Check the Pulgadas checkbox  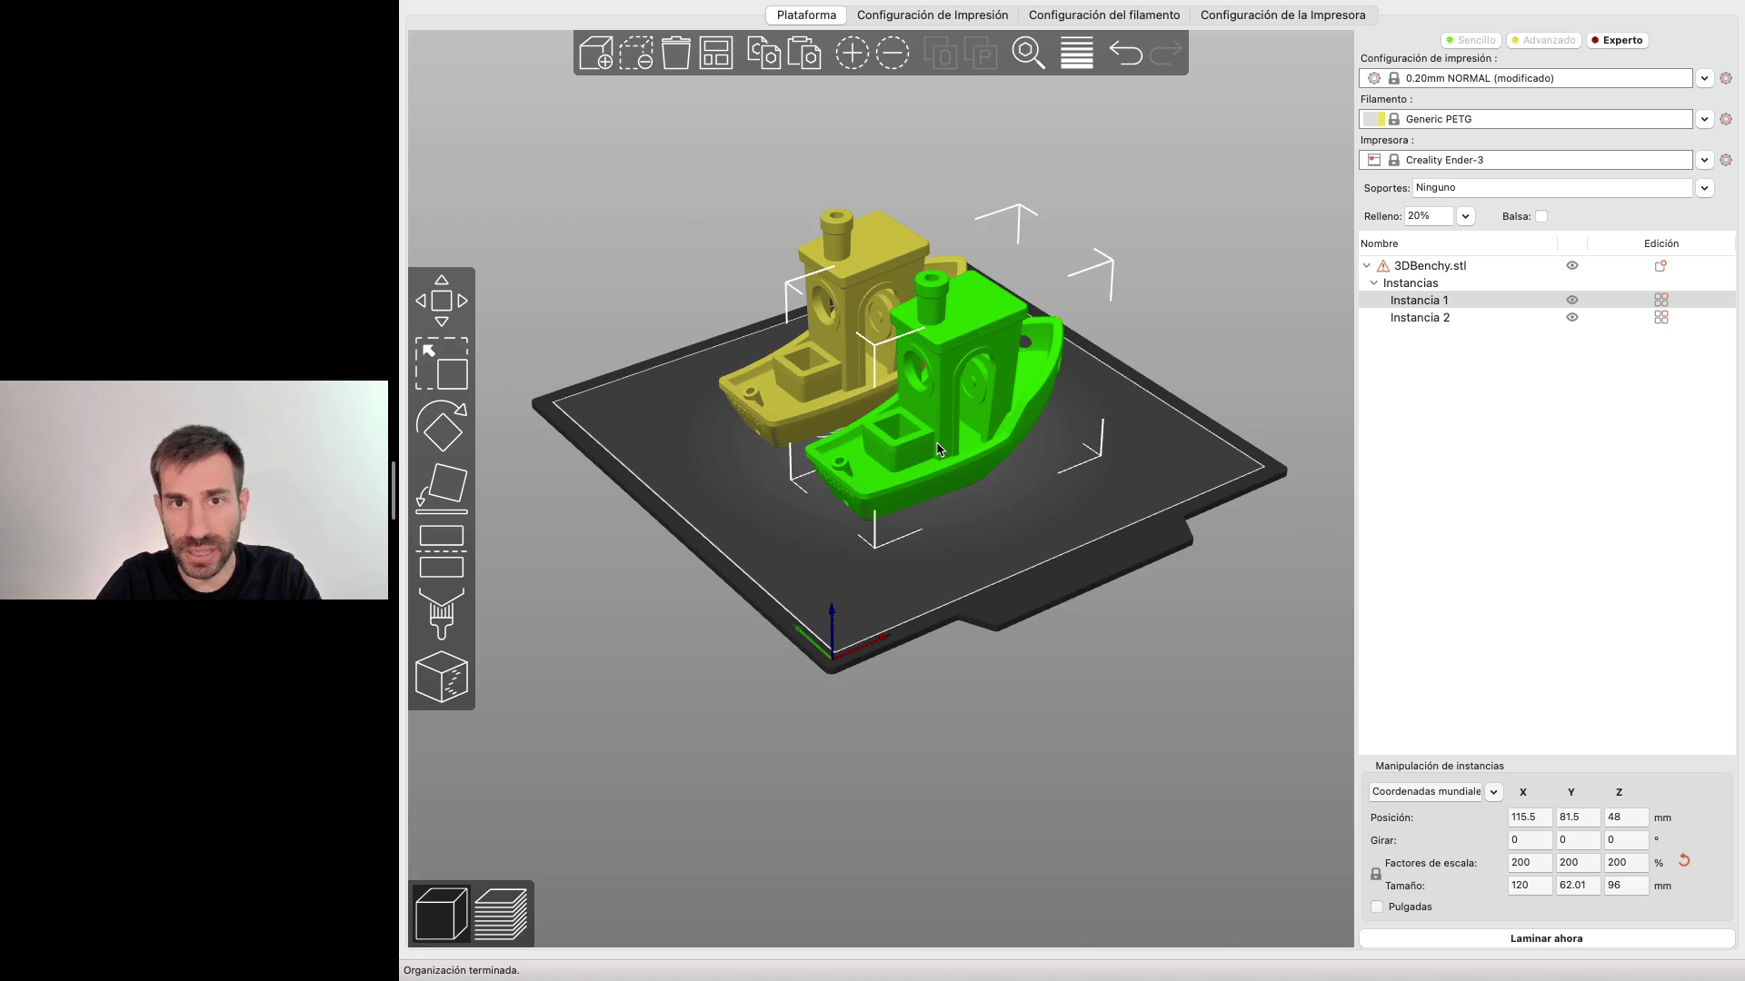pyautogui.click(x=1377, y=907)
